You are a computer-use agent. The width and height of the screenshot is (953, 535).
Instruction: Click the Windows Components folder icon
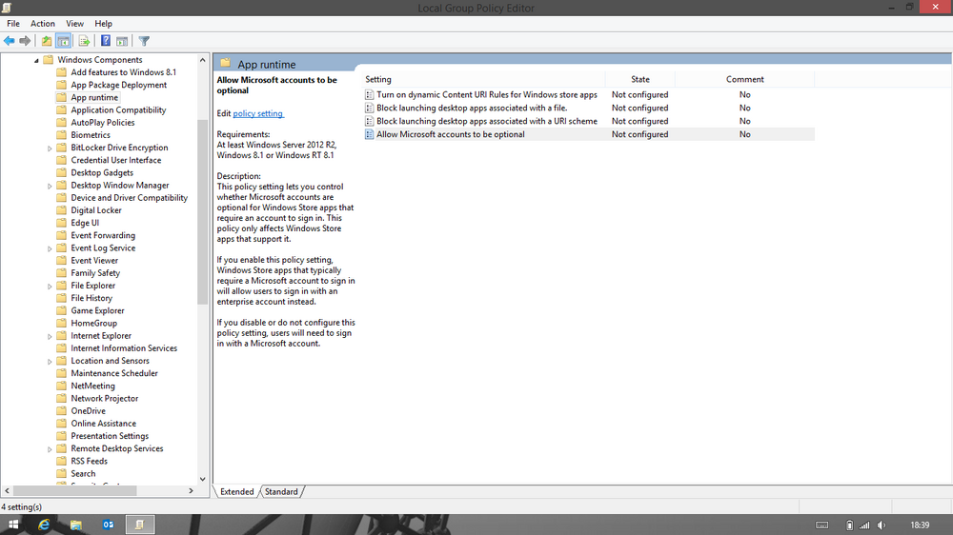(x=49, y=60)
